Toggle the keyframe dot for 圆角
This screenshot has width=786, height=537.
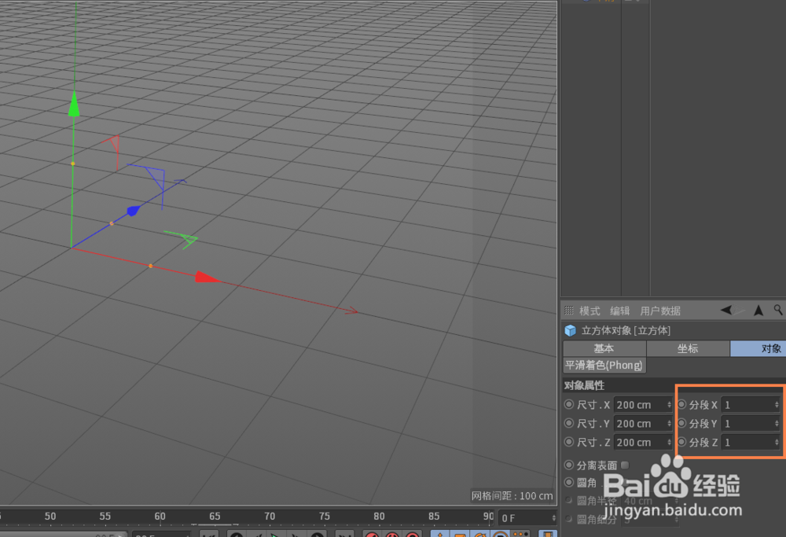coord(568,482)
